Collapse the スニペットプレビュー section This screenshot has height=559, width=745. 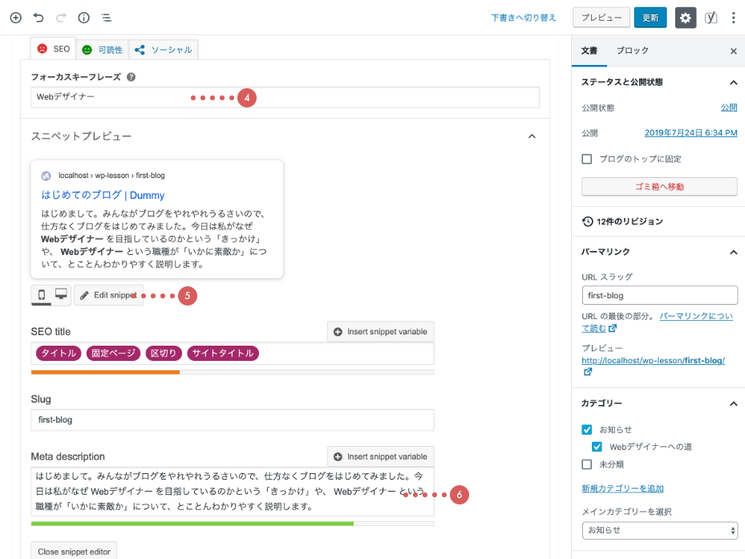pyautogui.click(x=531, y=136)
